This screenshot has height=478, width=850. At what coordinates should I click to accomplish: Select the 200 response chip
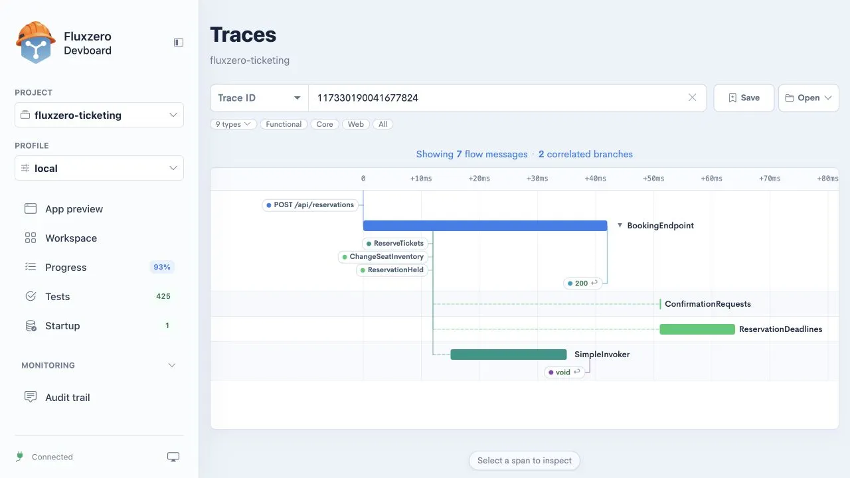[x=583, y=283]
